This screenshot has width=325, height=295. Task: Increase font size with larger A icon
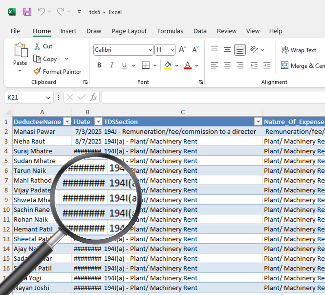[182, 50]
